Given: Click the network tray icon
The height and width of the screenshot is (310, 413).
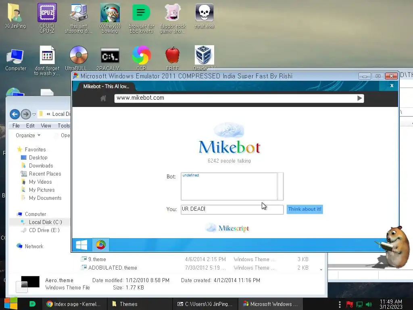Looking at the screenshot, I should coord(359,304).
